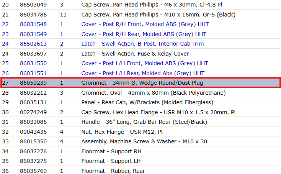Select Floormat - Support RH row
This screenshot has height=174, width=281.
pyautogui.click(x=140, y=151)
